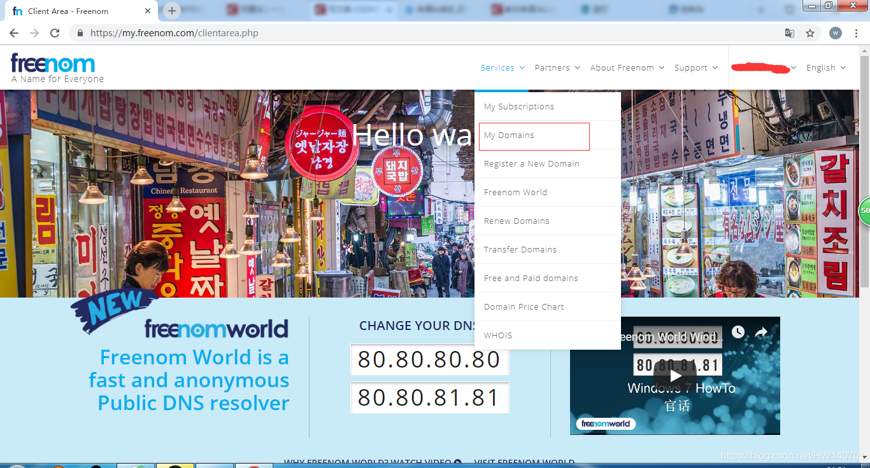This screenshot has height=468, width=870.
Task: Click the Freenom World video thumbnail title
Action: click(672, 337)
